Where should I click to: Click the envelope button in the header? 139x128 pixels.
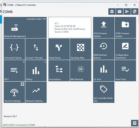120,12
